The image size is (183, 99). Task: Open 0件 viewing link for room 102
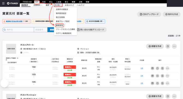[x=142, y=68]
